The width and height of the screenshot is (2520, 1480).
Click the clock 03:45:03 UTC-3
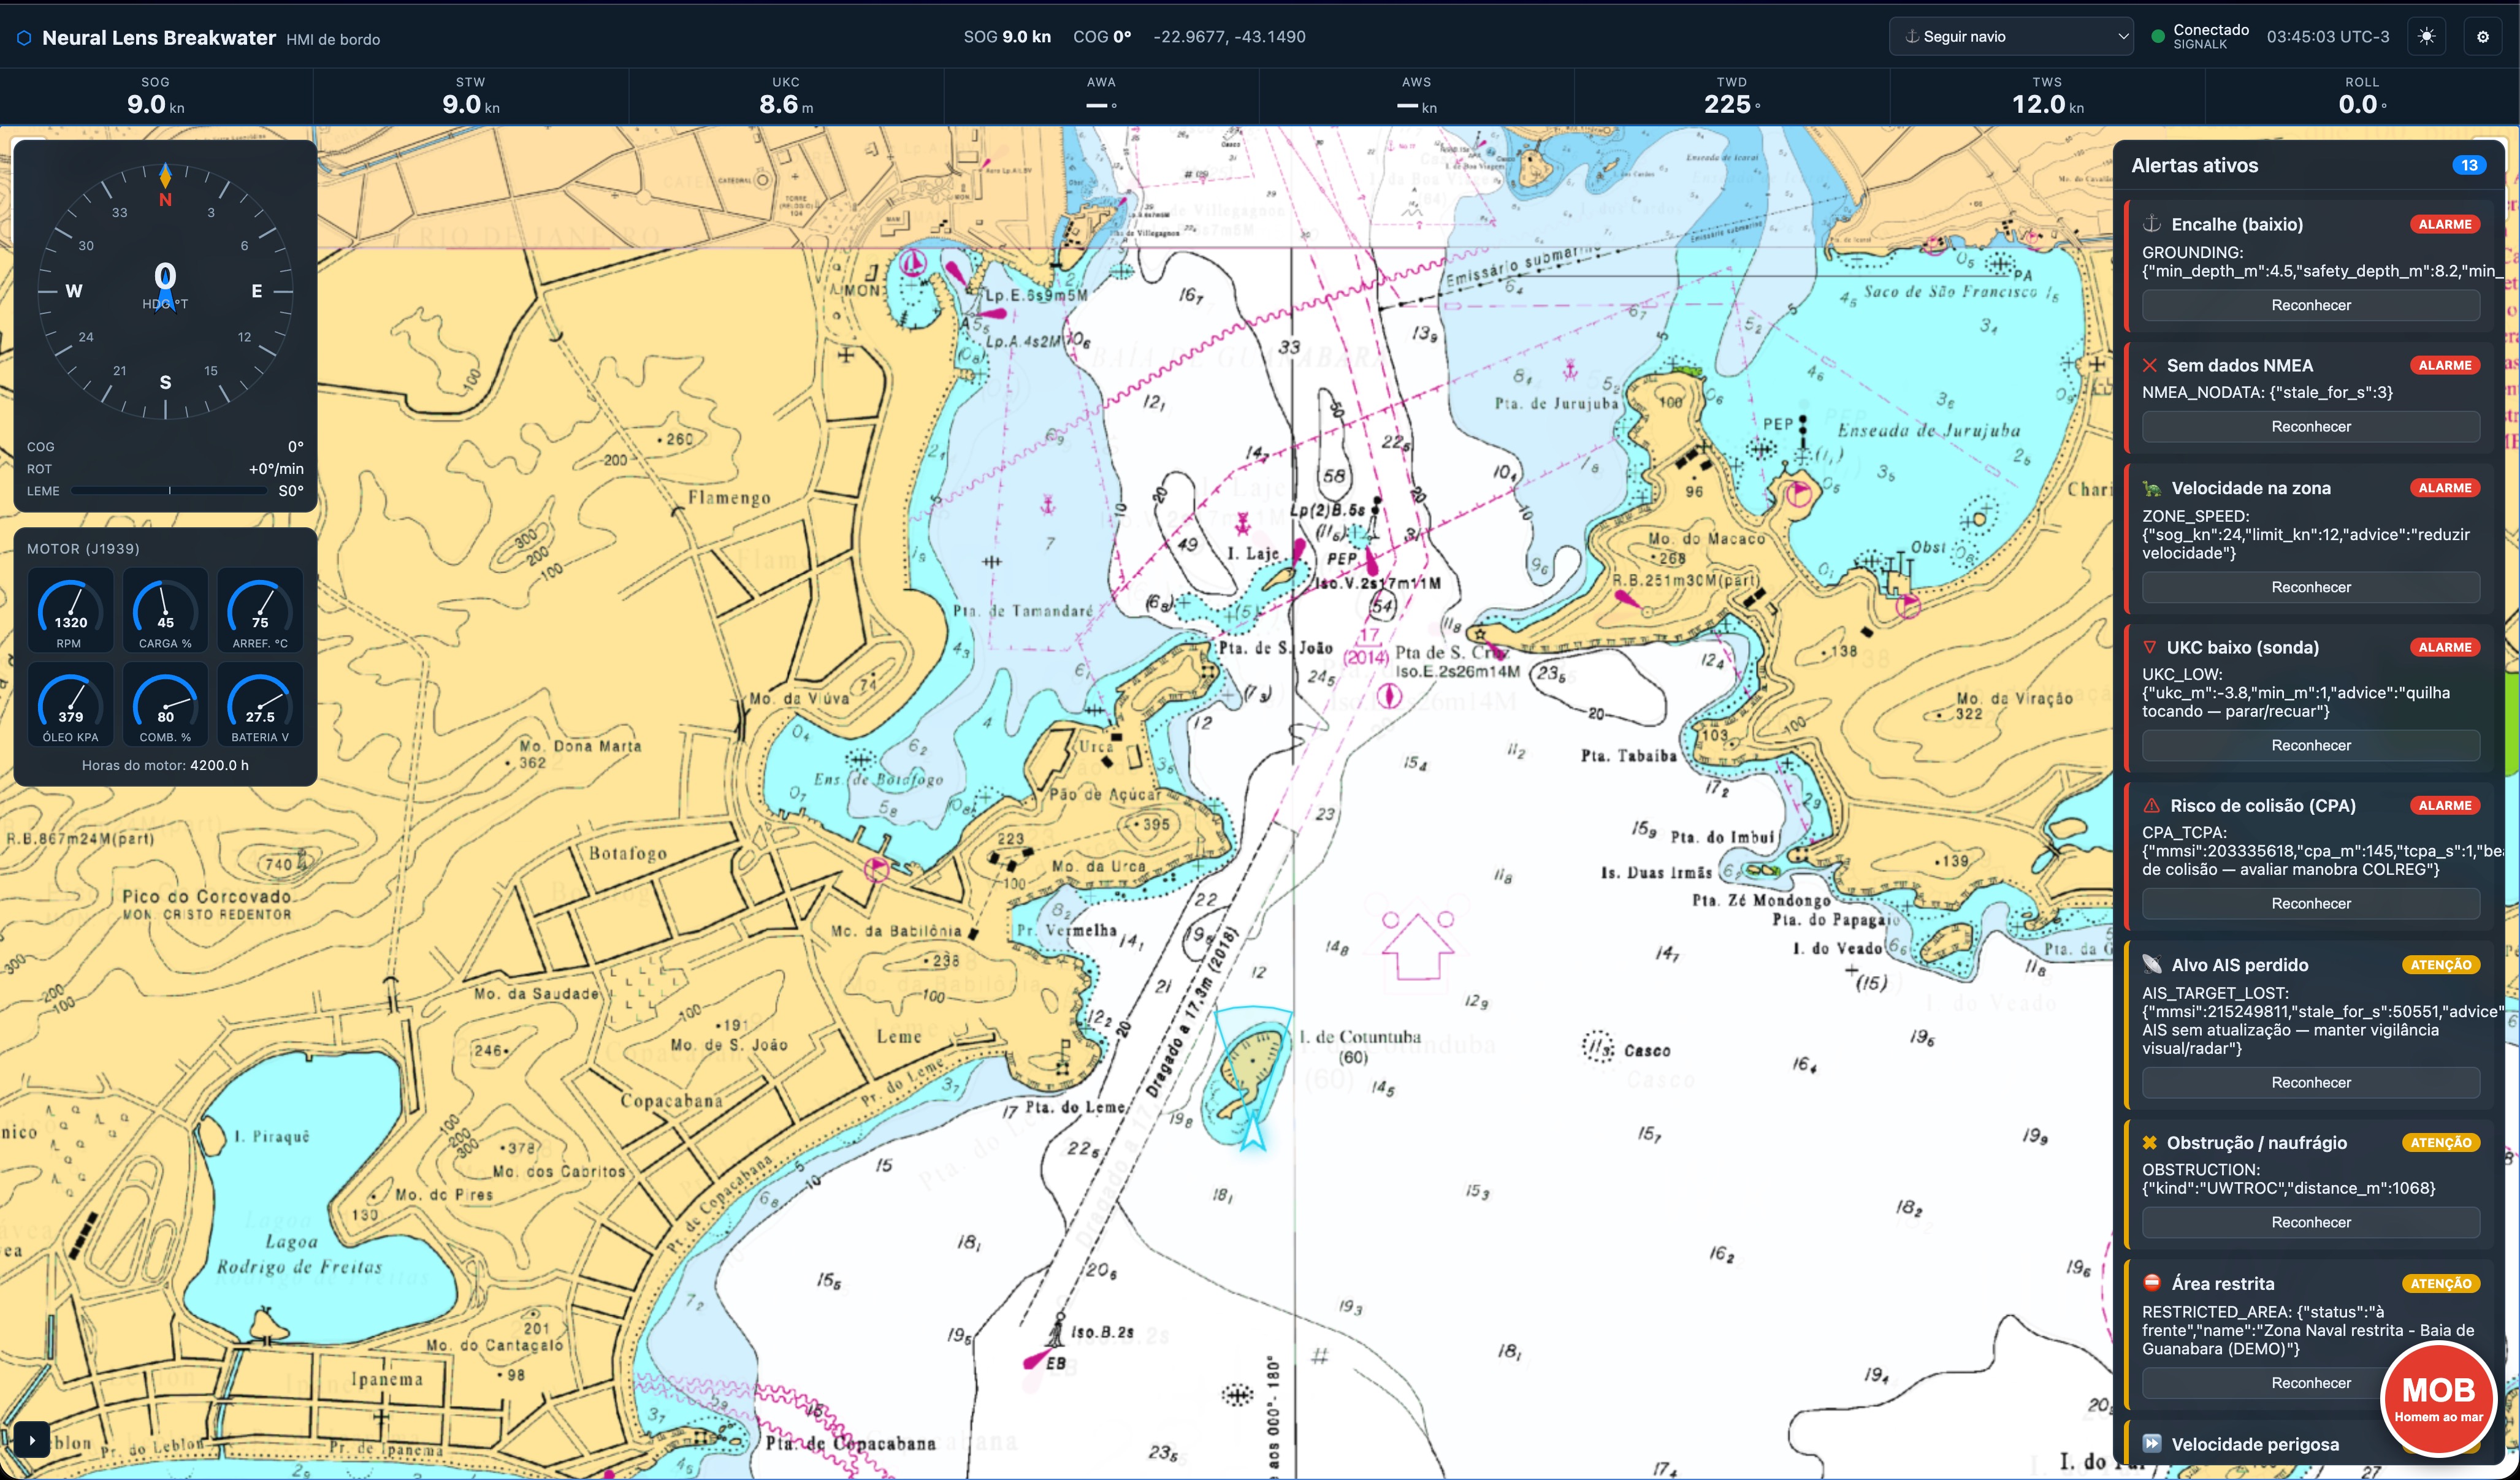coord(2327,37)
